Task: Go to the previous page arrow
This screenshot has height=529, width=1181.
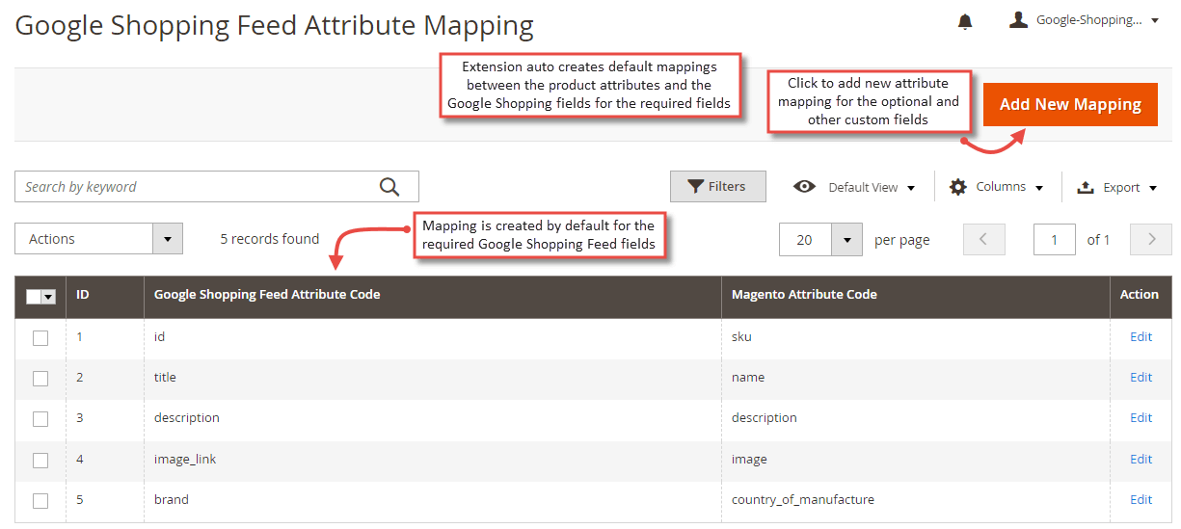Action: pyautogui.click(x=983, y=240)
